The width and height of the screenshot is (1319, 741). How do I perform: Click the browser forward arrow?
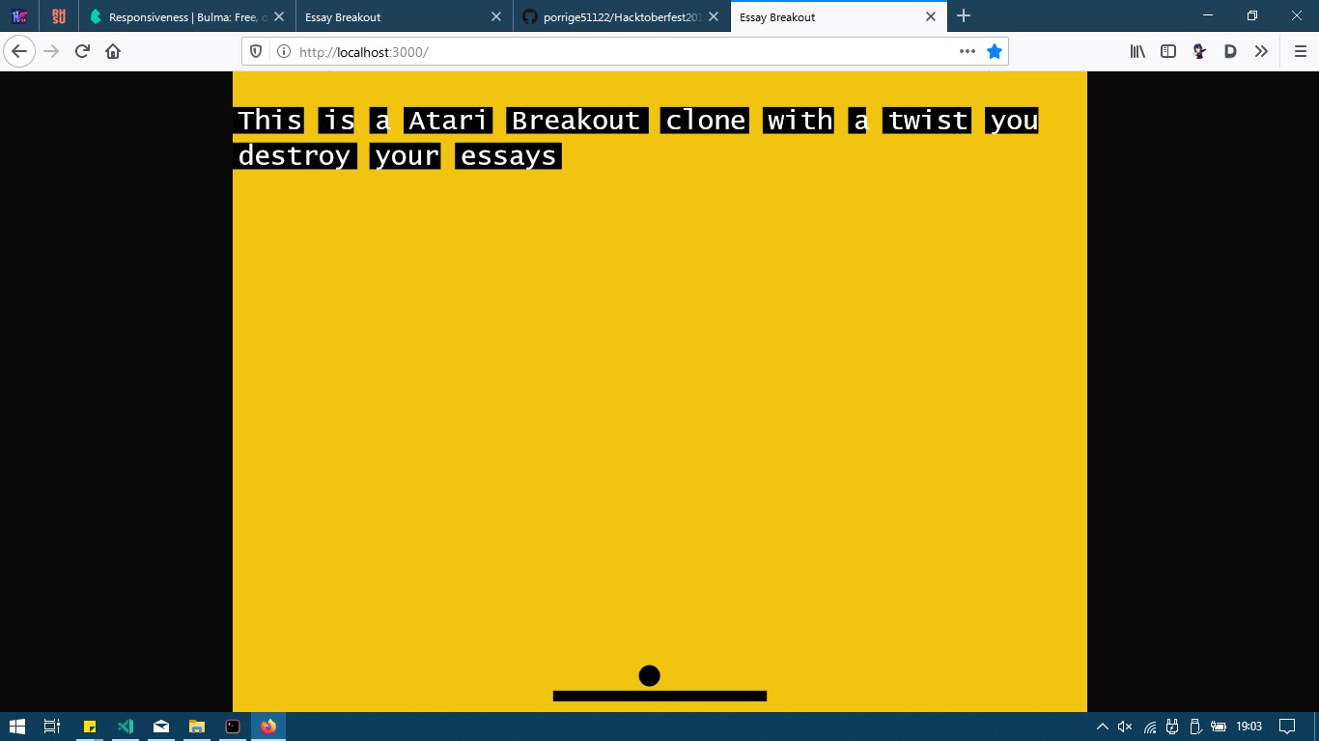click(52, 51)
